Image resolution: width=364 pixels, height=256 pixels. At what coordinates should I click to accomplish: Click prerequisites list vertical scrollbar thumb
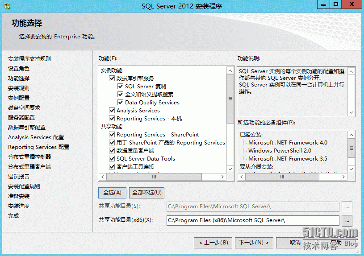(351, 148)
